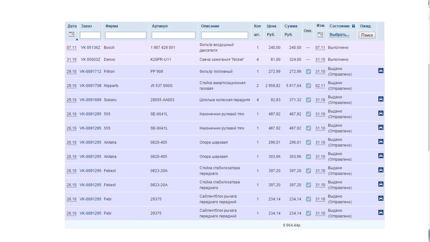This screenshot has height=242, width=430.
Task: Click Выполнено status in Bosch row
Action: point(338,48)
